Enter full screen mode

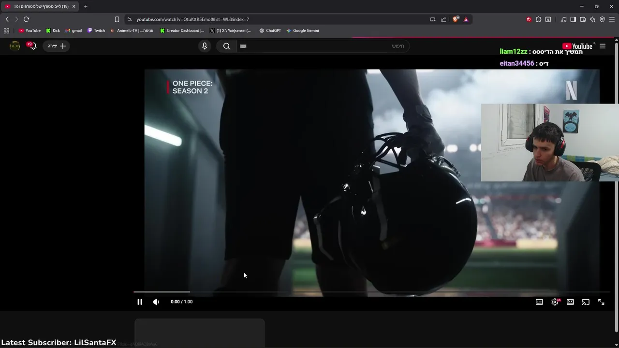tap(601, 302)
